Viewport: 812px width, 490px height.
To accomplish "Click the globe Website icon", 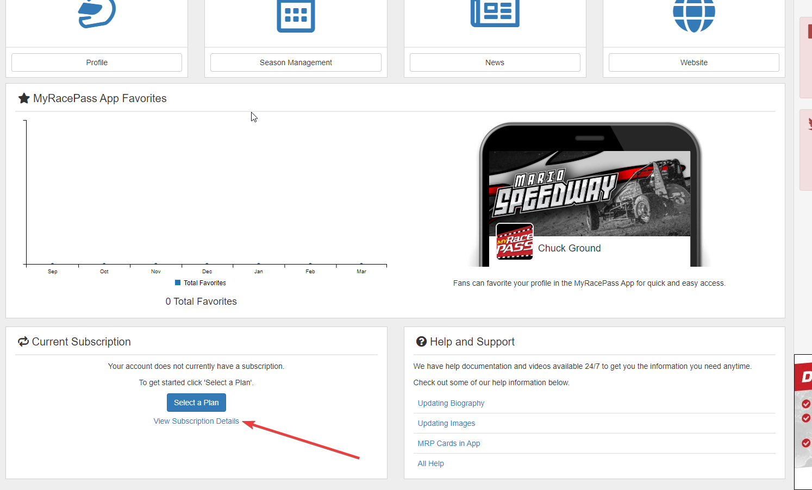I will coord(694,16).
